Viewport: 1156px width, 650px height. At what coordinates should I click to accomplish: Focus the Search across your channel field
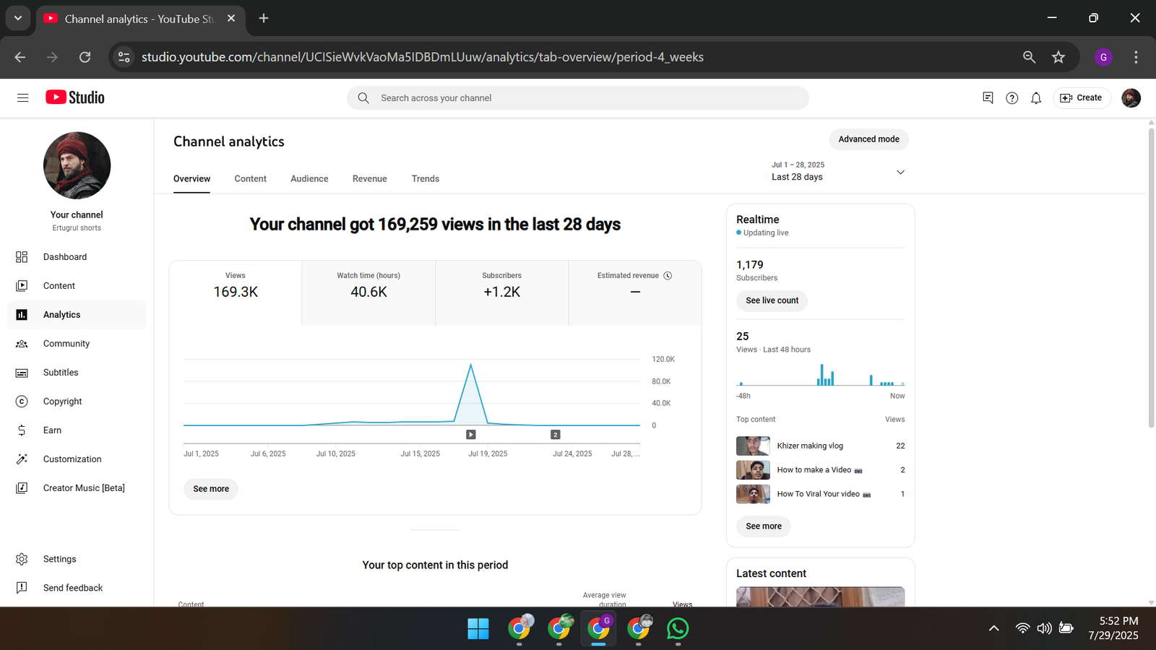[578, 98]
